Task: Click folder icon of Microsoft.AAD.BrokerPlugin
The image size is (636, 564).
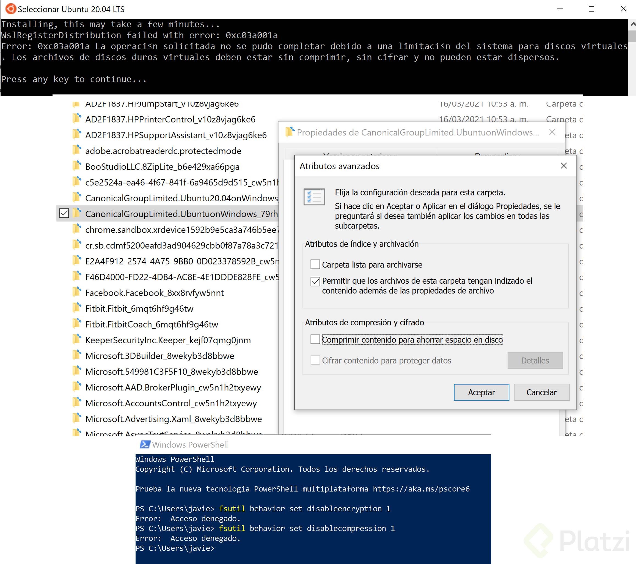Action: point(76,387)
